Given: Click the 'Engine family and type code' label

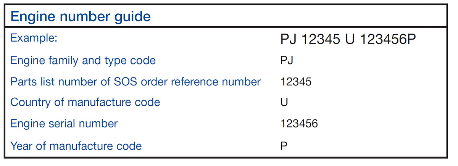Looking at the screenshot, I should (83, 60).
